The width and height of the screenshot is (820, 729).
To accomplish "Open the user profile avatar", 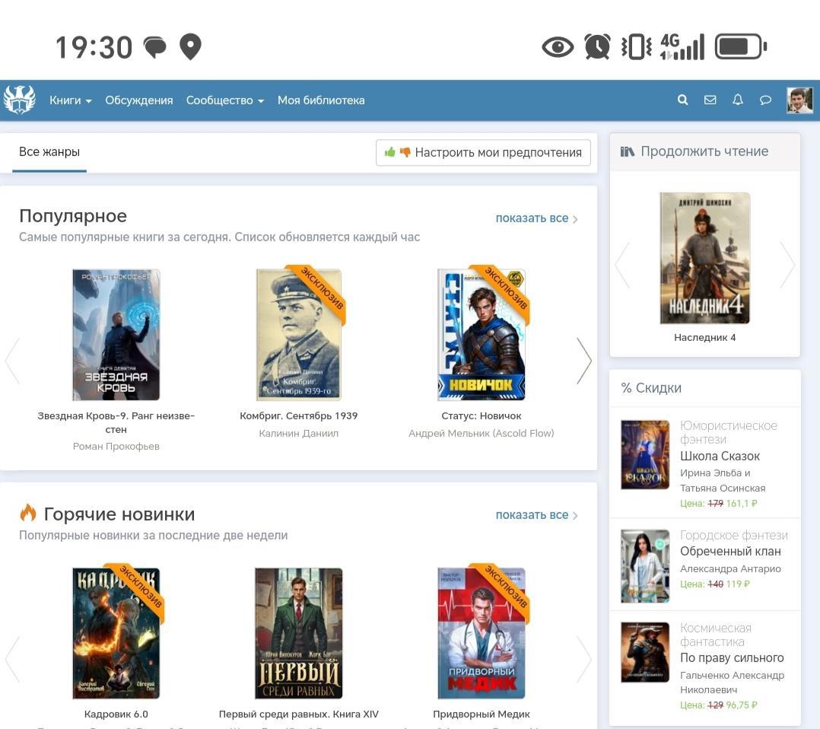I will coord(799,100).
